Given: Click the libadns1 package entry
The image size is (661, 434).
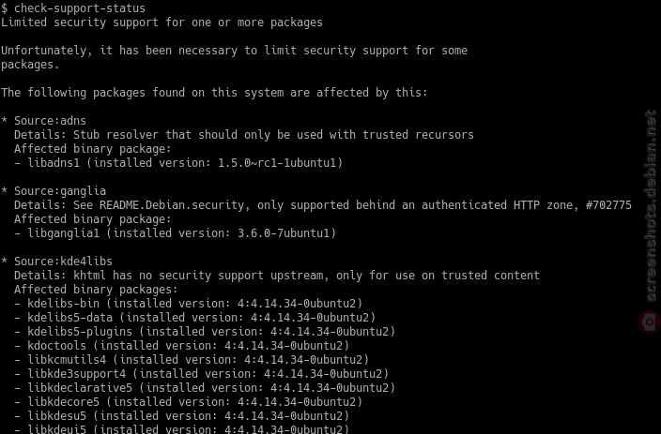Looking at the screenshot, I should pyautogui.click(x=178, y=163).
